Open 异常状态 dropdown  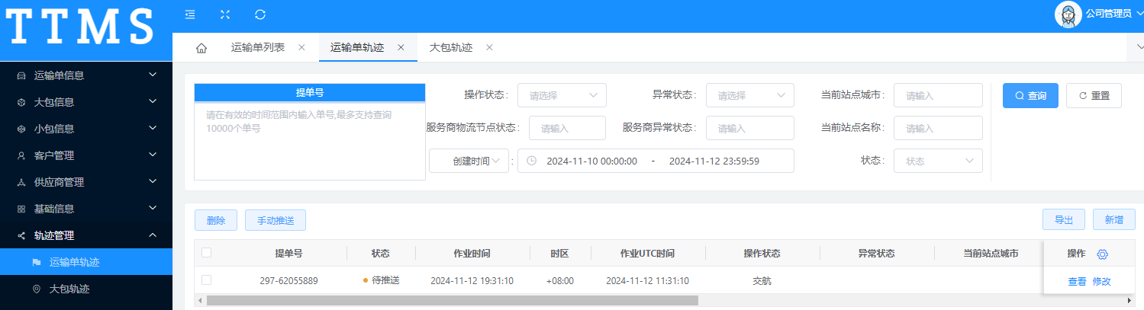point(749,95)
